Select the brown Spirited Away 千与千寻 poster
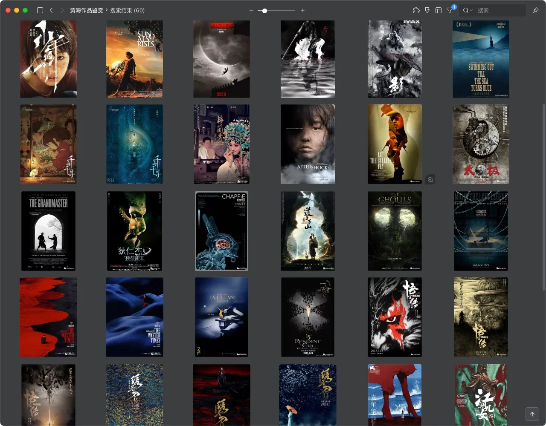 48,144
